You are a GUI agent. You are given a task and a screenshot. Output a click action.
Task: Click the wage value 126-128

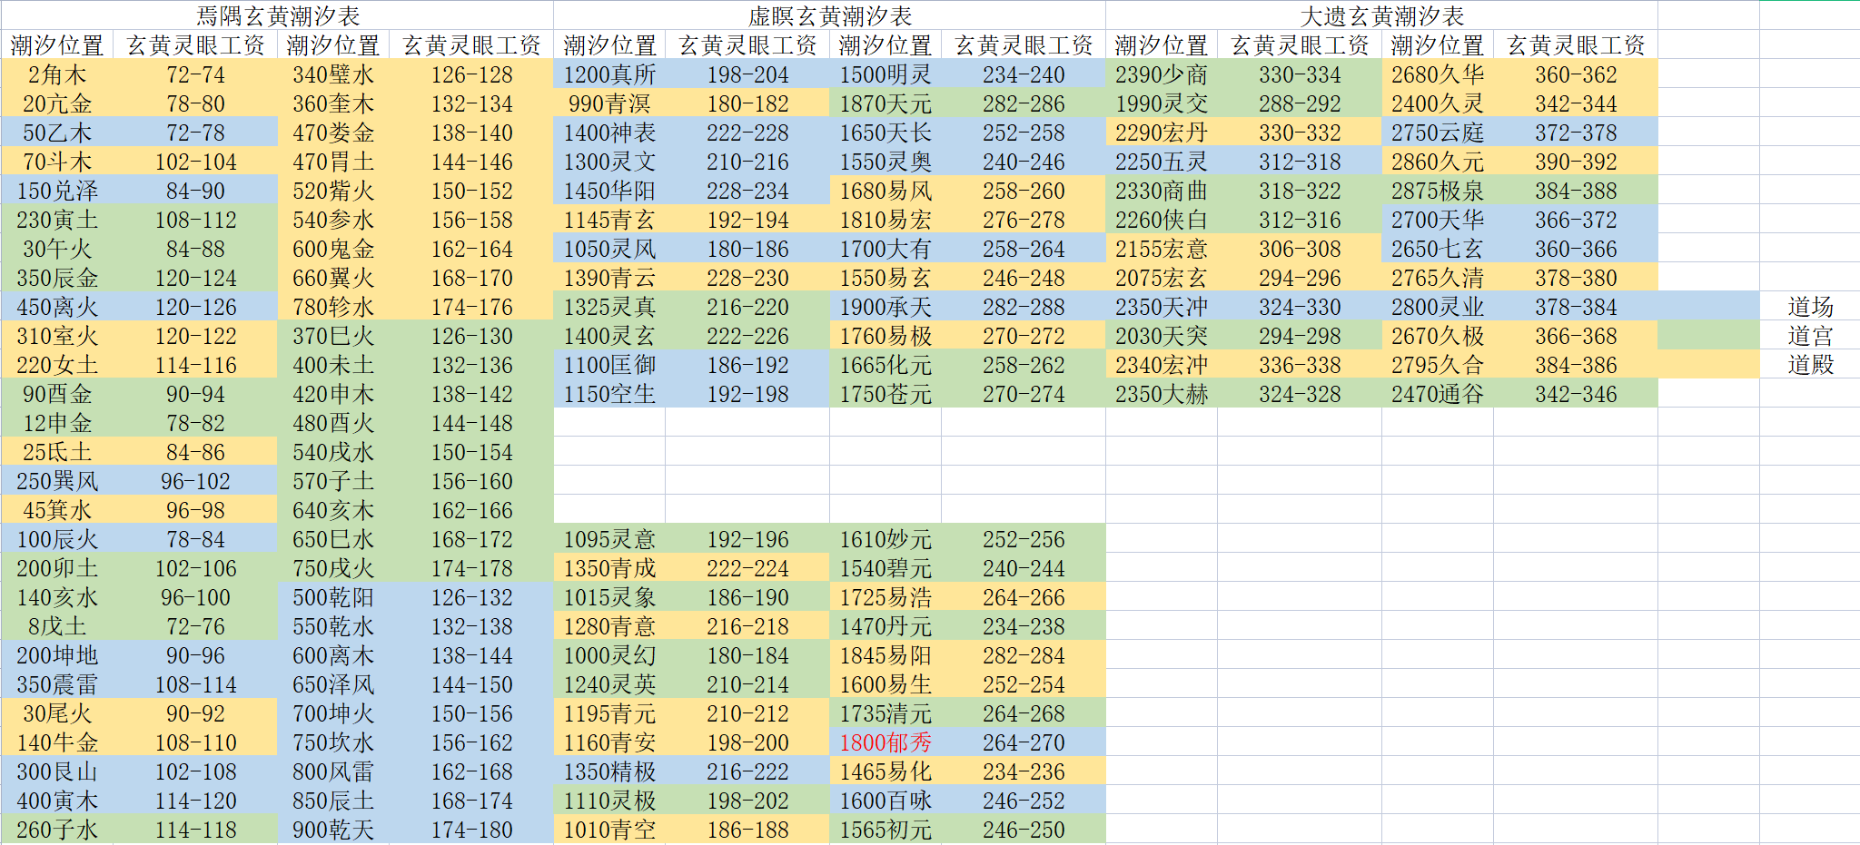471,74
